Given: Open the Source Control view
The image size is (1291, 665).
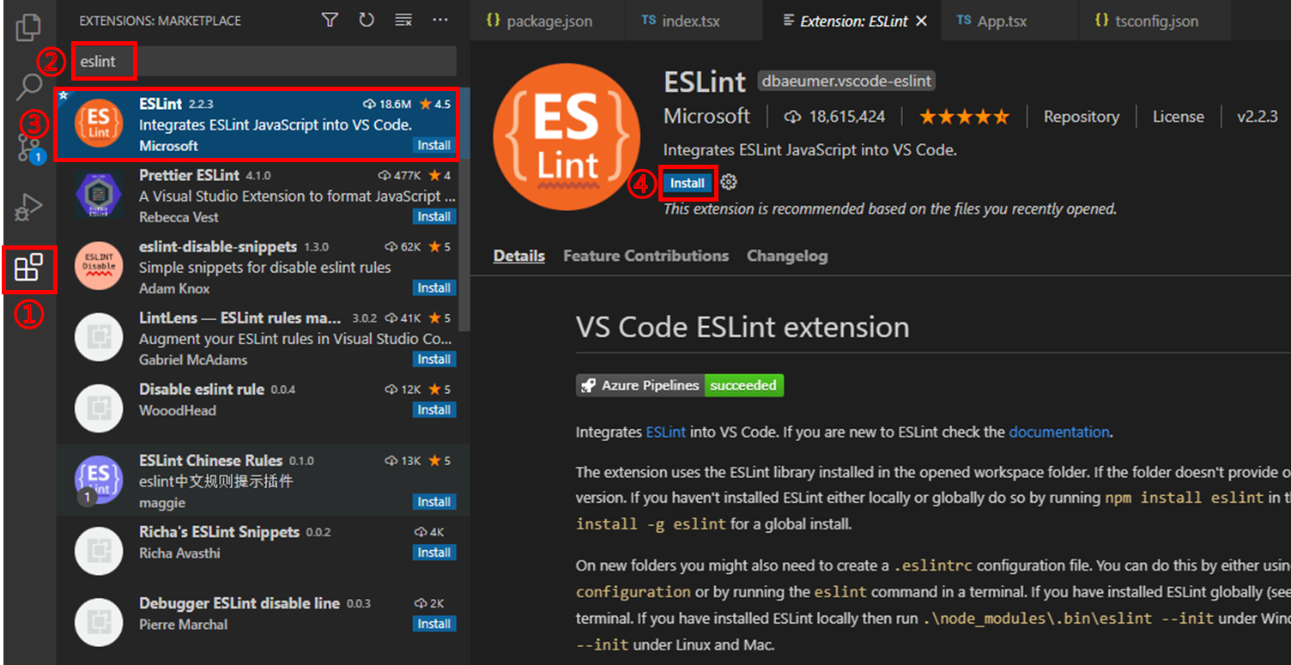Looking at the screenshot, I should [x=29, y=146].
